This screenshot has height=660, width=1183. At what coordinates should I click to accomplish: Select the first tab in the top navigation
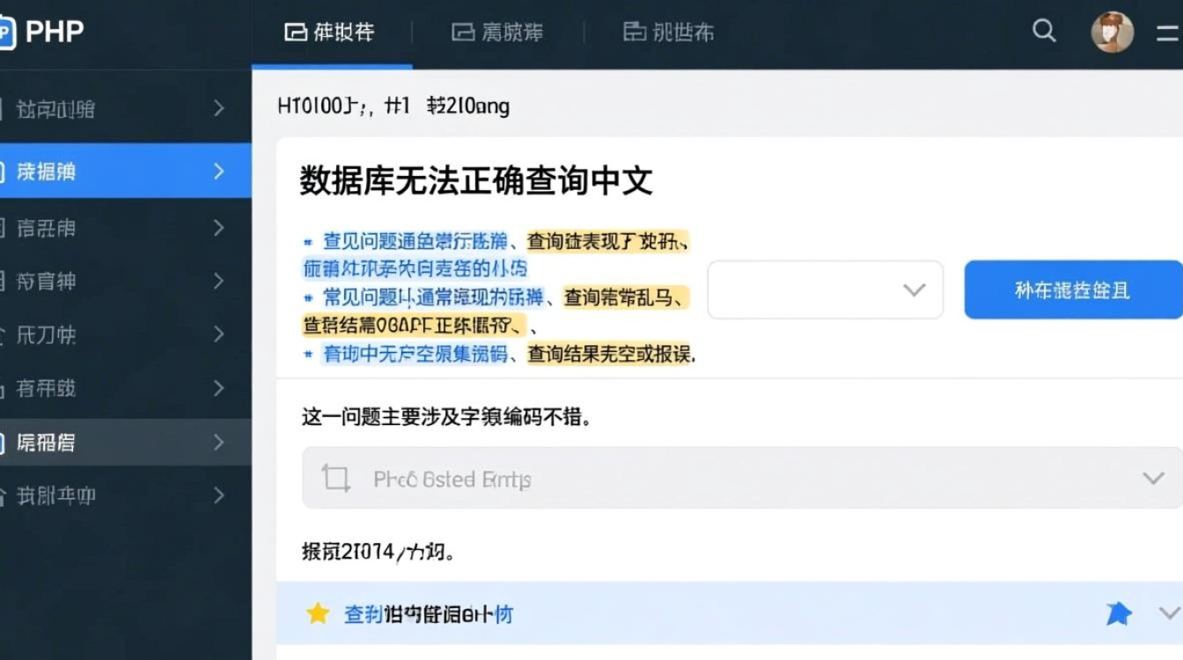pyautogui.click(x=330, y=32)
